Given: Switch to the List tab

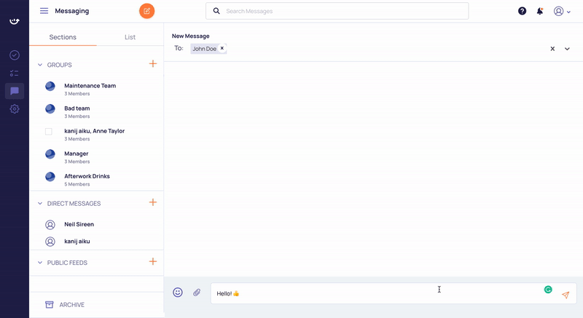Looking at the screenshot, I should (130, 37).
